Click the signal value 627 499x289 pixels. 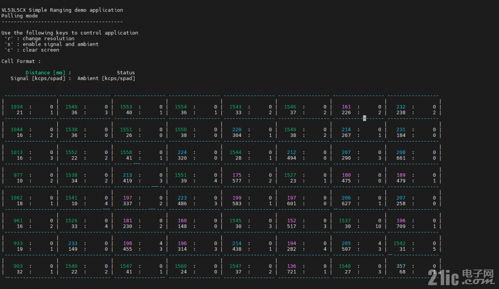point(346,204)
